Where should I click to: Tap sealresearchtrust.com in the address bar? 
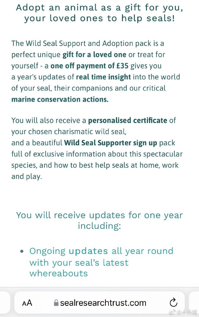pos(103,303)
